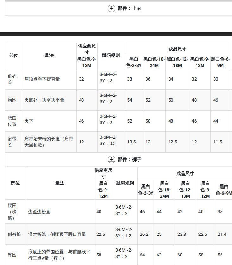Select the 黑白色-18-24M column header in the 上衣 table

tap(154, 62)
